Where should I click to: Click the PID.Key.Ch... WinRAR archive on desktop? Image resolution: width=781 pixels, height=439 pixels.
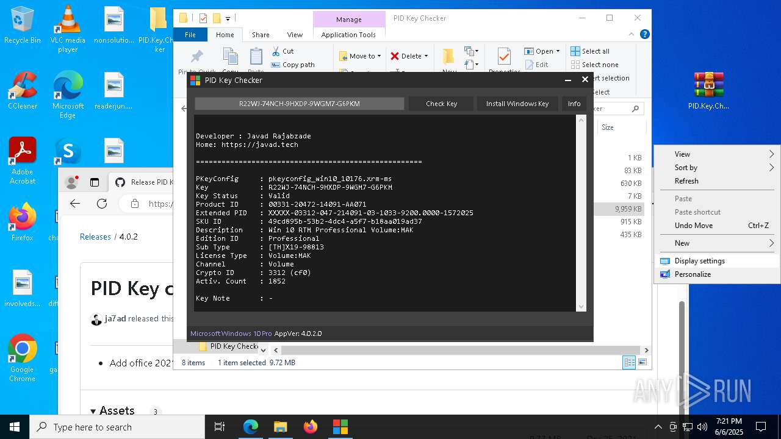pyautogui.click(x=708, y=91)
